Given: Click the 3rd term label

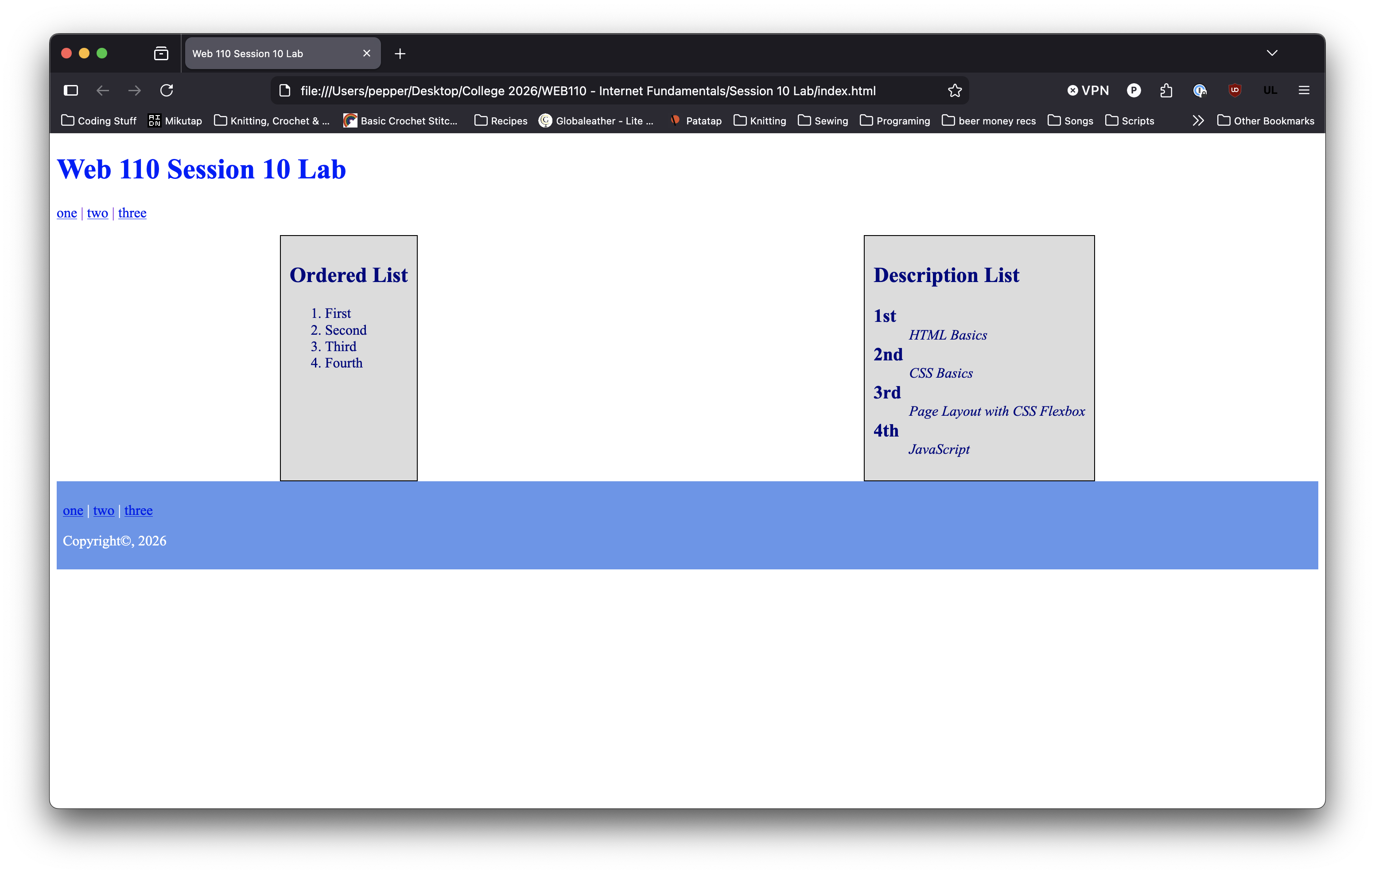Looking at the screenshot, I should coord(887,393).
